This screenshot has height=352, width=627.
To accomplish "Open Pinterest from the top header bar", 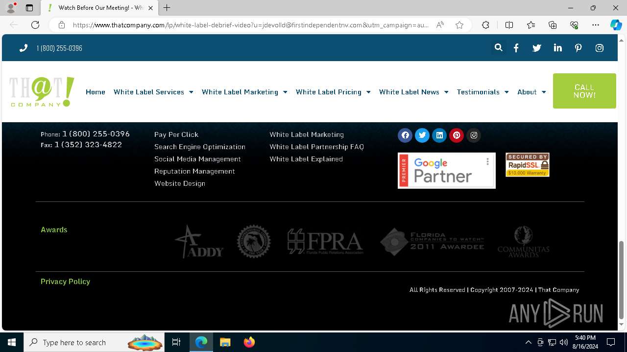I will tap(579, 48).
